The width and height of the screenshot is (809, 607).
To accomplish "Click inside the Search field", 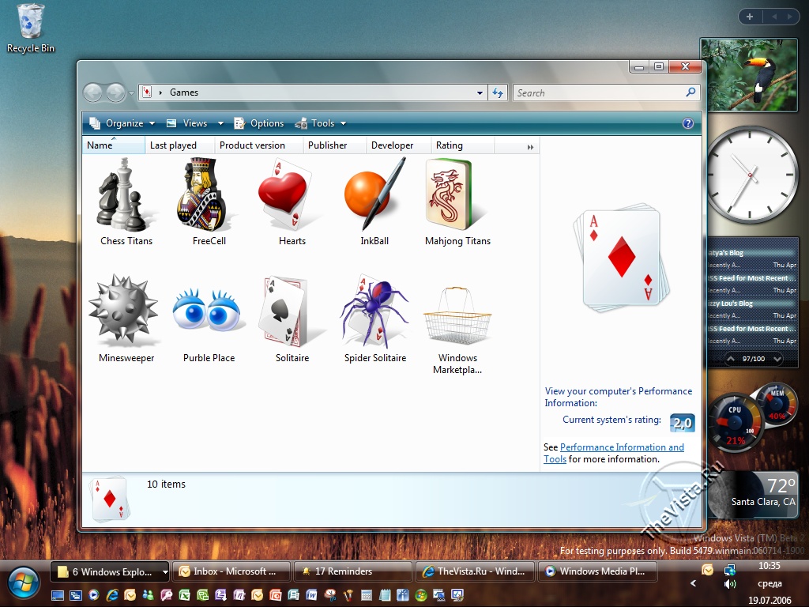I will tap(600, 93).
